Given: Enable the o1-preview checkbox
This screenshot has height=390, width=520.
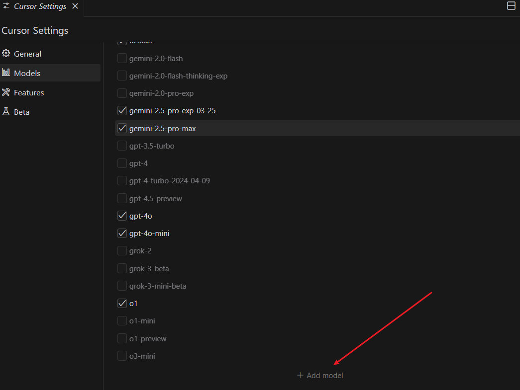Looking at the screenshot, I should coord(122,338).
